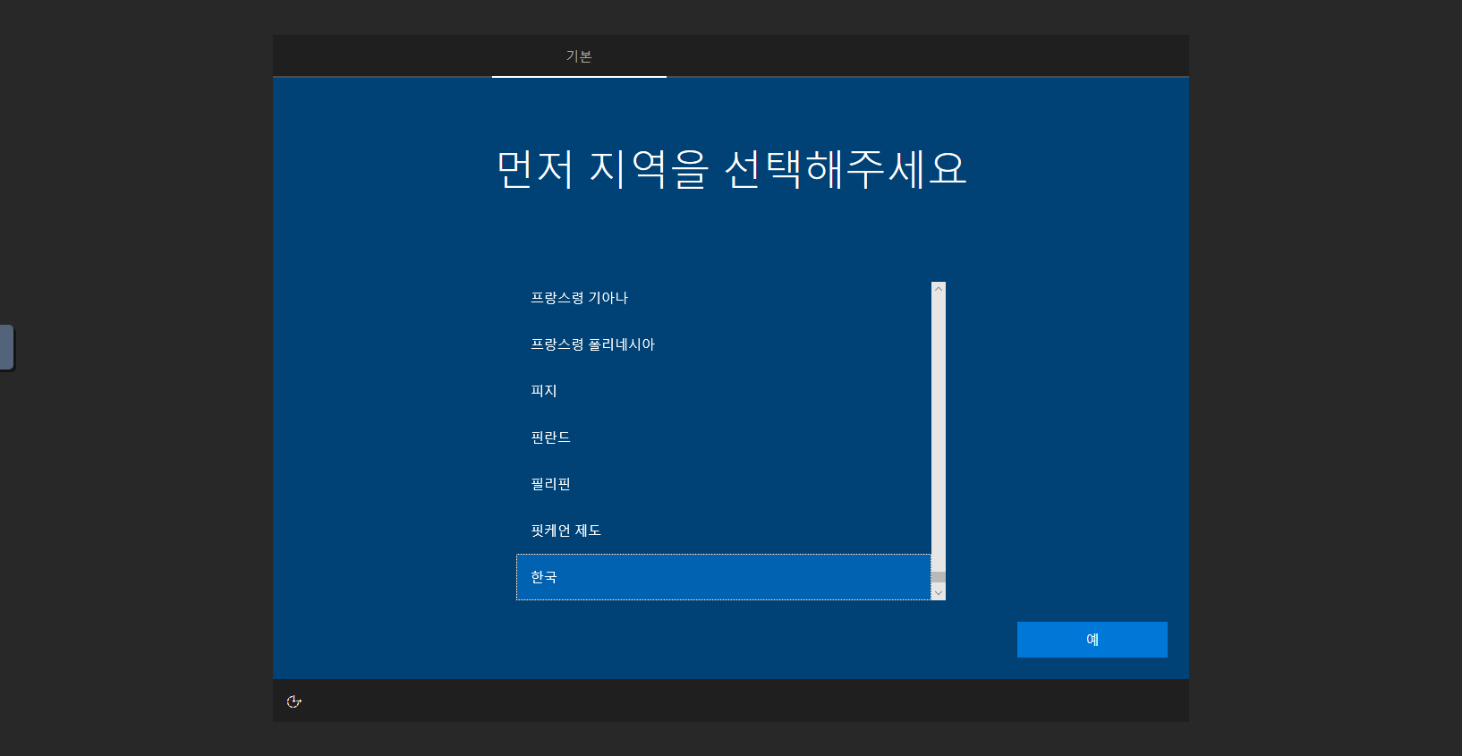Click the scrollbar down arrow in region list
This screenshot has height=756, width=1462.
(x=939, y=593)
